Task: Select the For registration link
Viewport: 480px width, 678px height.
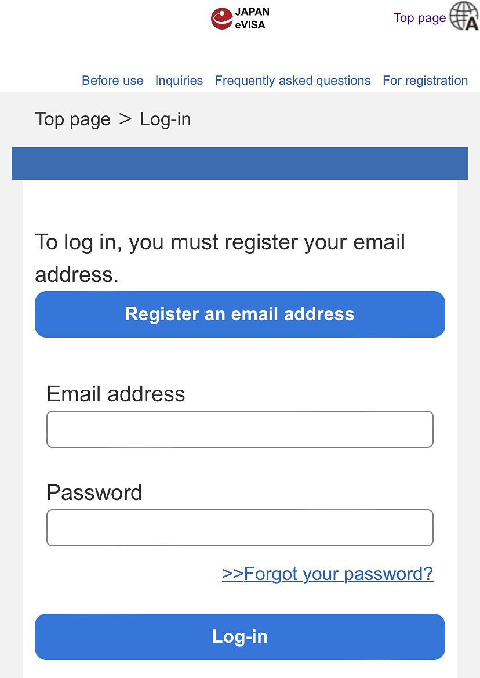Action: click(x=425, y=81)
